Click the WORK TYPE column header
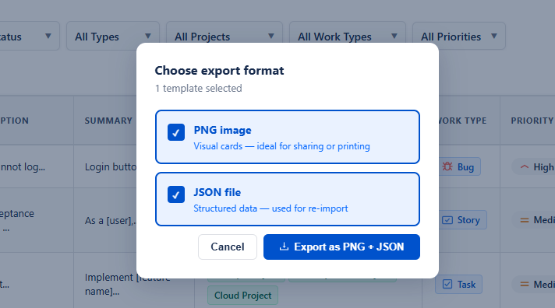 [x=462, y=121]
